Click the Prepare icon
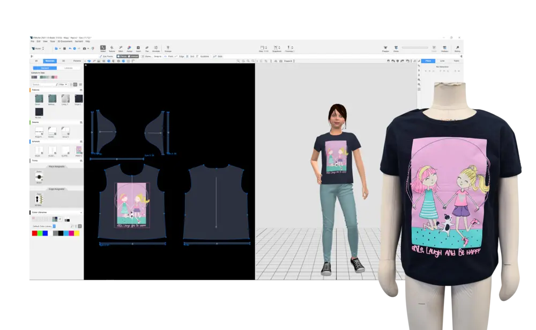 385,48
